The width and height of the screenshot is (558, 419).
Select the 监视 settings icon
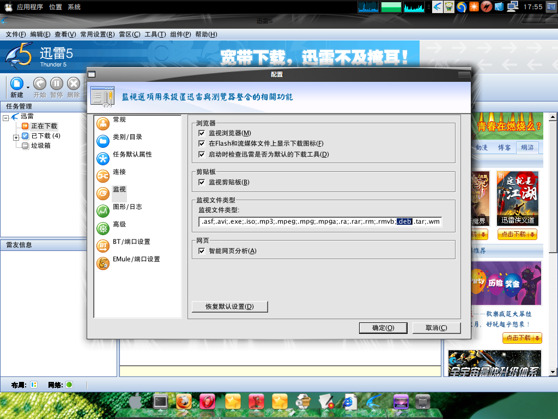coord(103,194)
